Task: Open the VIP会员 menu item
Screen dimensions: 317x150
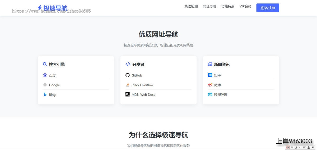Action: [x=245, y=6]
